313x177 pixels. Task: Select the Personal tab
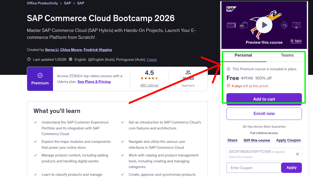pos(243,55)
